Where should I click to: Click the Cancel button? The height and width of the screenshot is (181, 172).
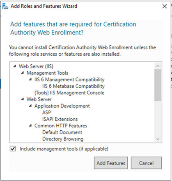146,163
